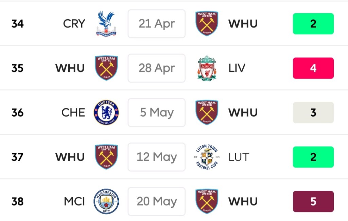This screenshot has width=348, height=221.
Task: Click the dark maroon difficulty 5 badge
Action: tap(313, 202)
